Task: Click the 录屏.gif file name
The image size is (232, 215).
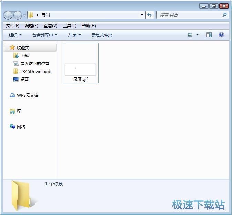Action: click(81, 79)
